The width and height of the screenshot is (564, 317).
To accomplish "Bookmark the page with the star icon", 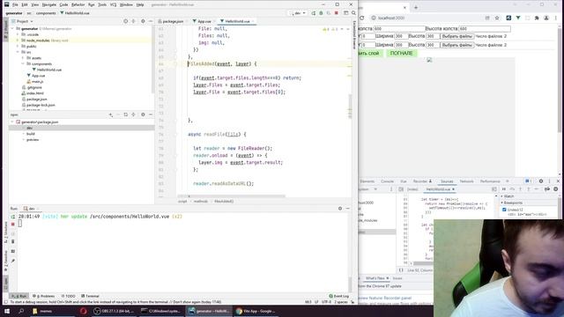I will click(x=497, y=18).
